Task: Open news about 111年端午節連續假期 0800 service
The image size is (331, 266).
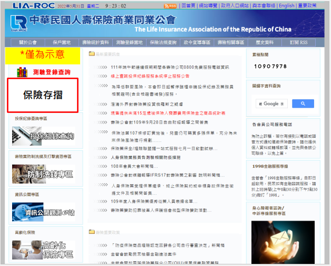Action: (170, 67)
